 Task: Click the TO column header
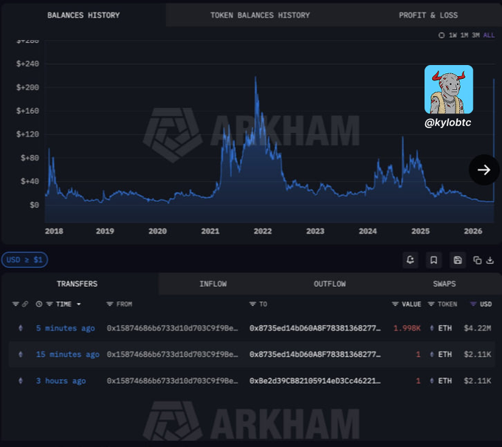(263, 304)
